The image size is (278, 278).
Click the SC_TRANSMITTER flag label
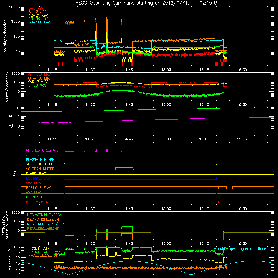click(x=40, y=169)
